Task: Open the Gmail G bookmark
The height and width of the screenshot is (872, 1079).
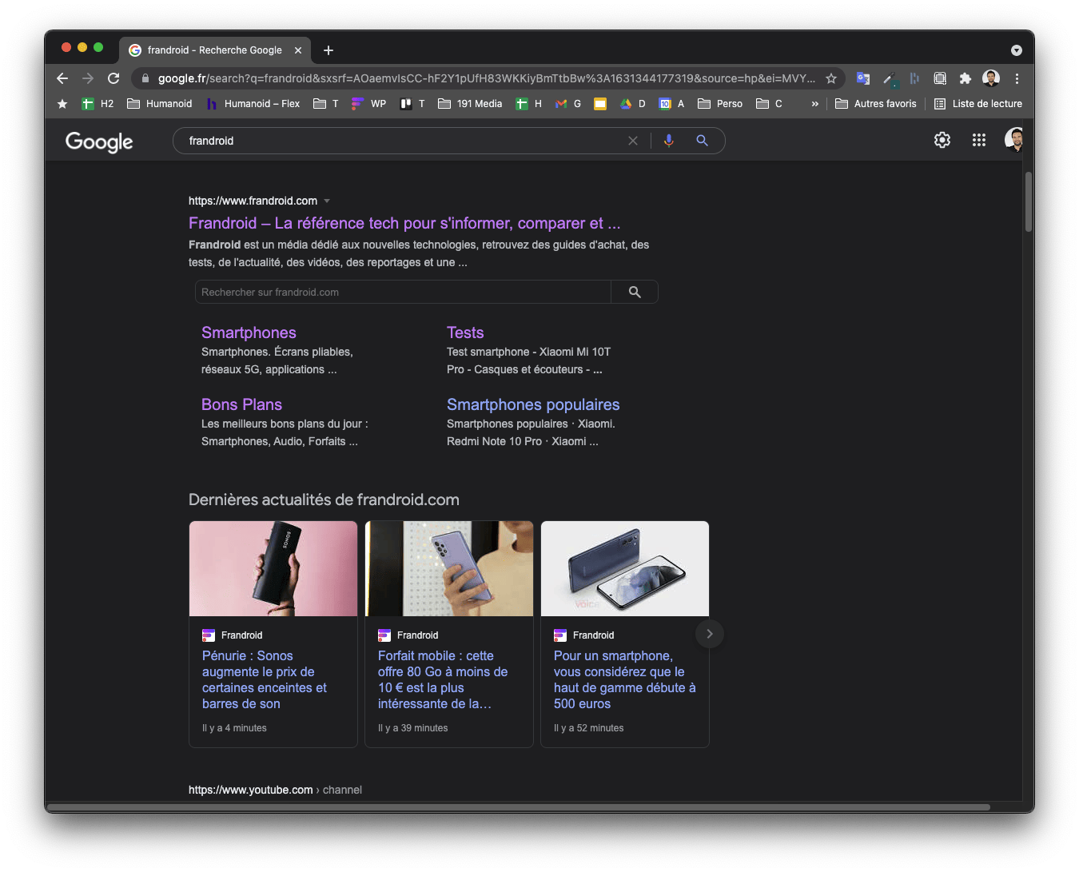Action: point(568,104)
